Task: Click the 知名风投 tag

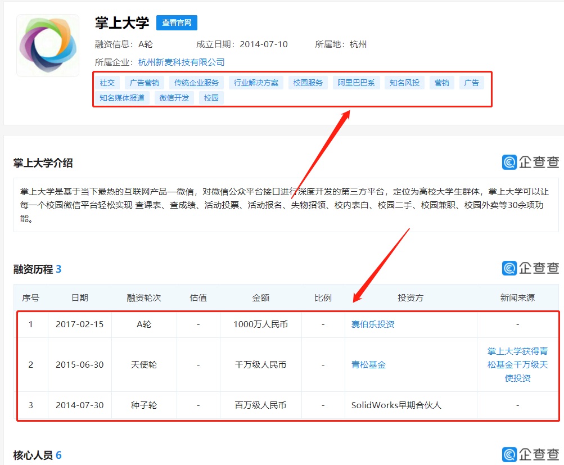Action: pyautogui.click(x=404, y=82)
